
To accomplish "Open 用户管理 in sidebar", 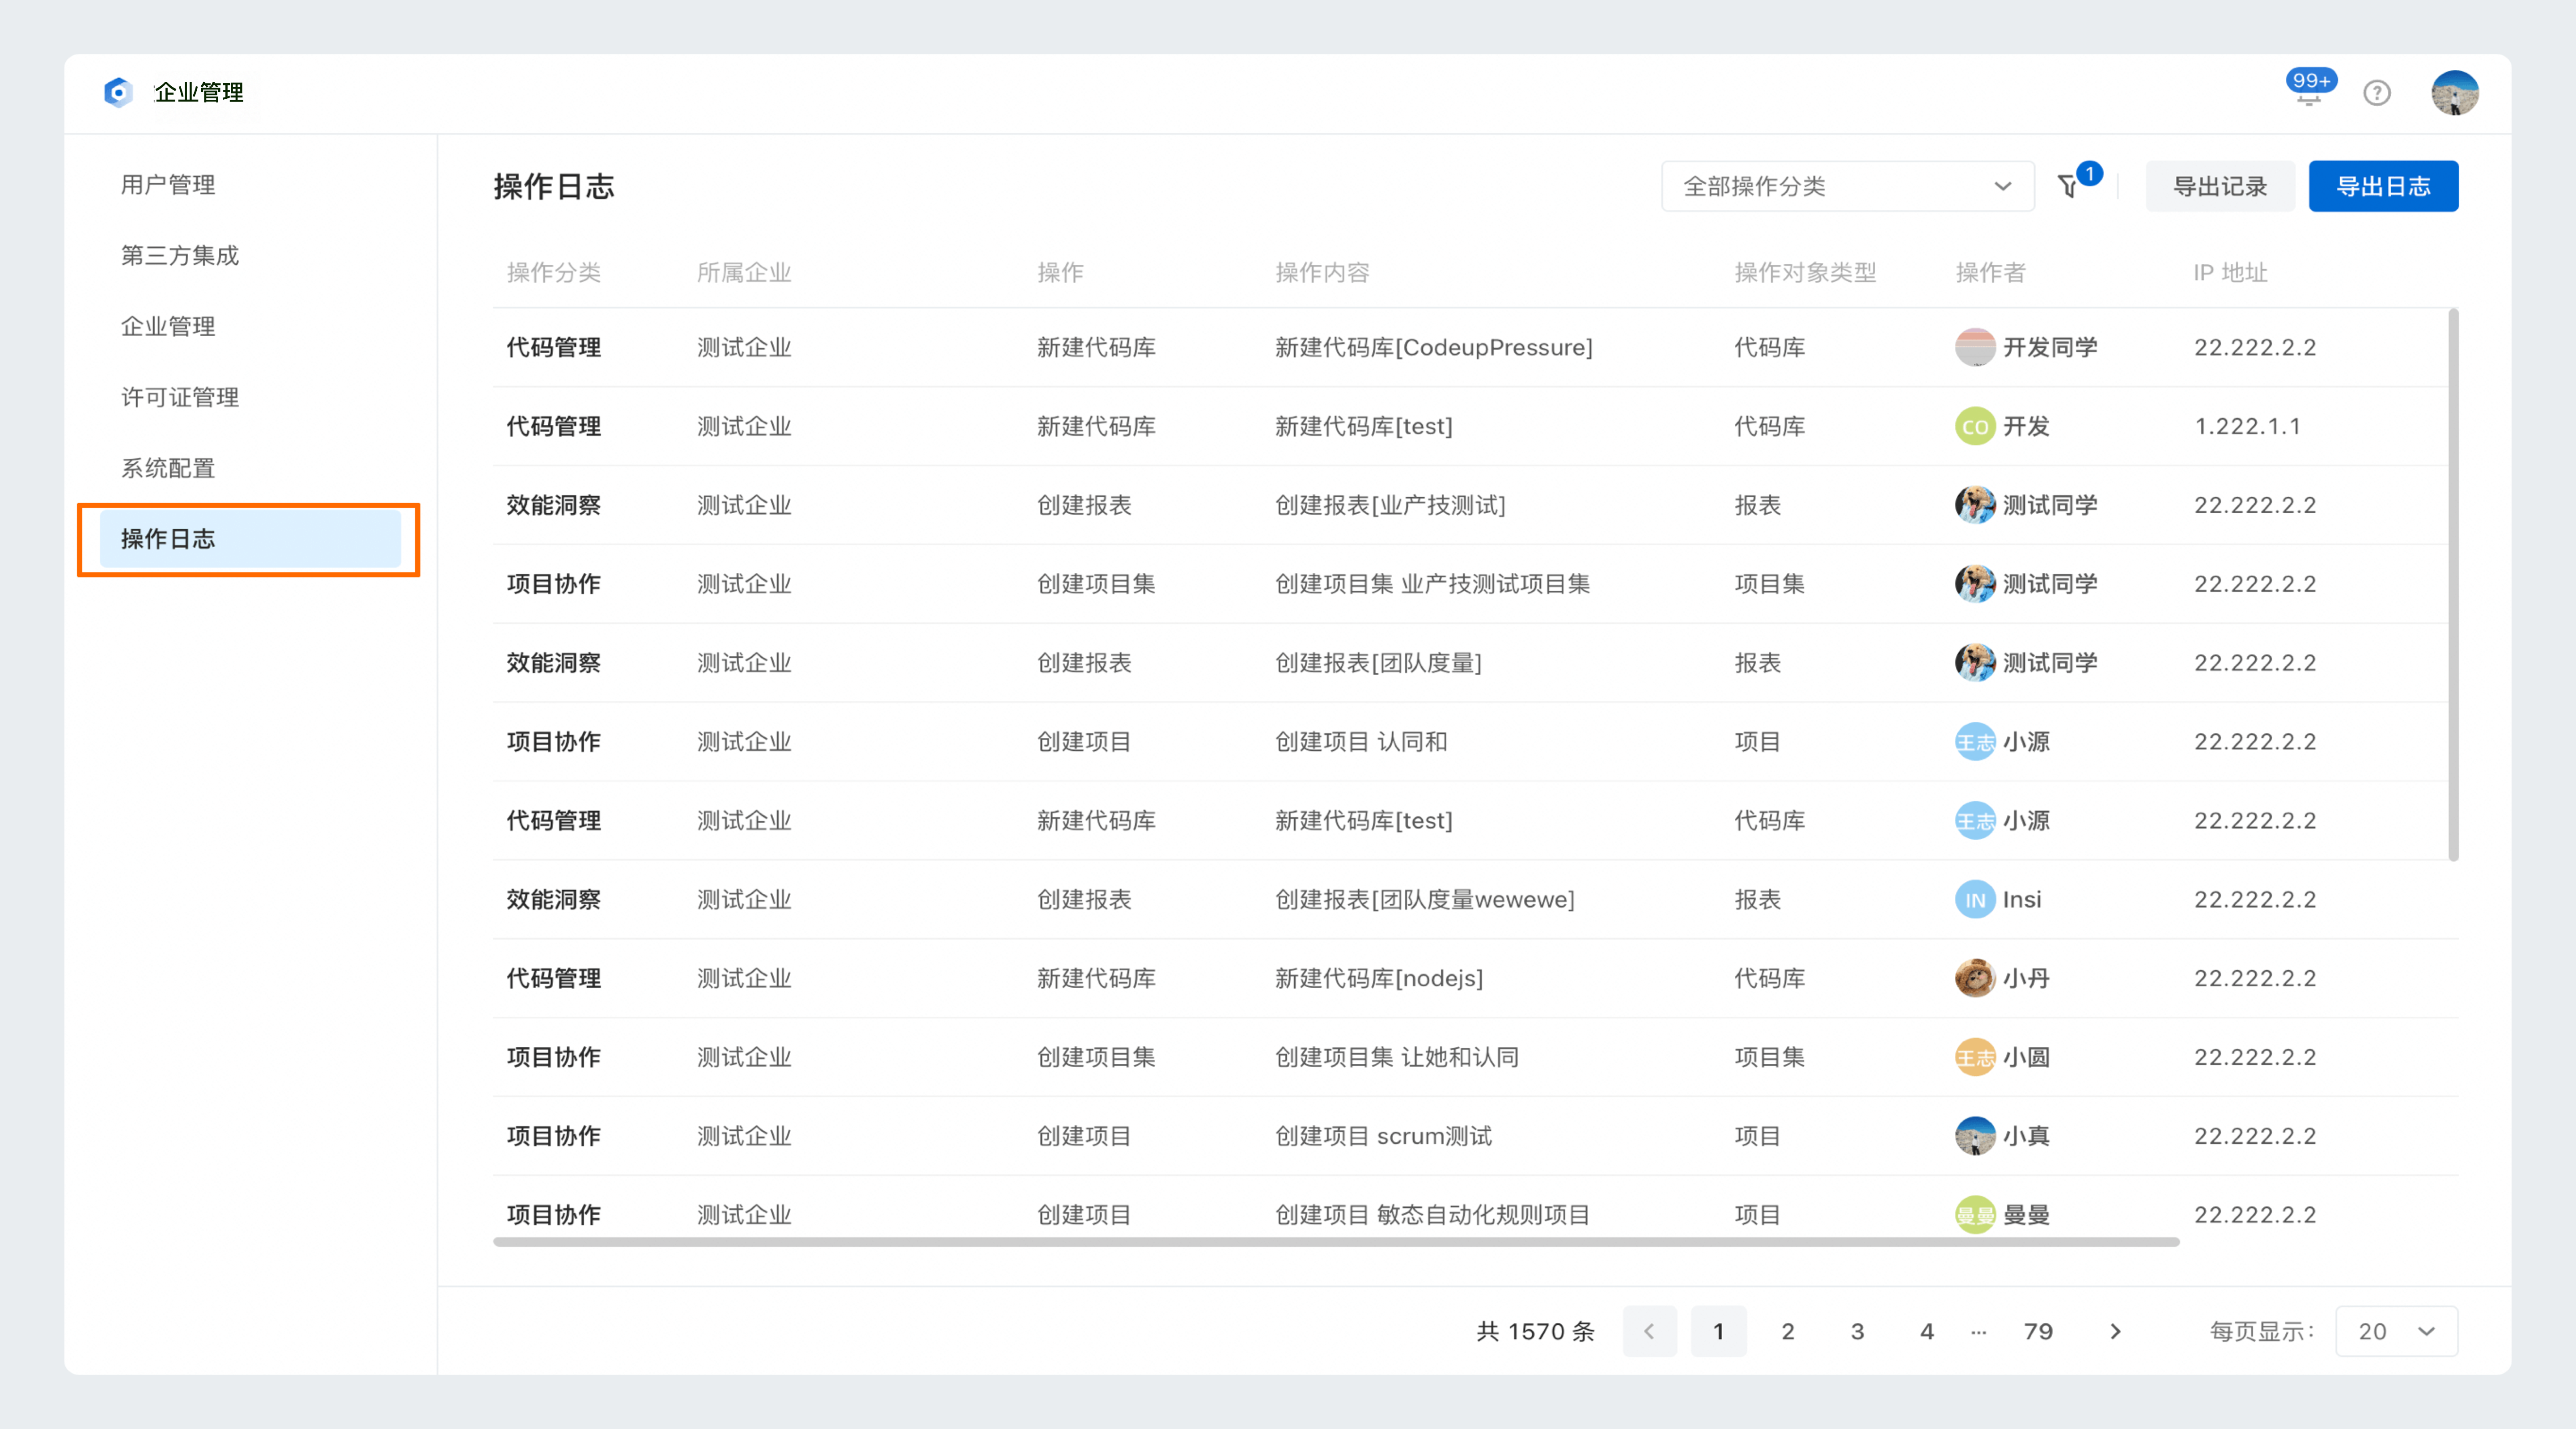I will pyautogui.click(x=168, y=185).
